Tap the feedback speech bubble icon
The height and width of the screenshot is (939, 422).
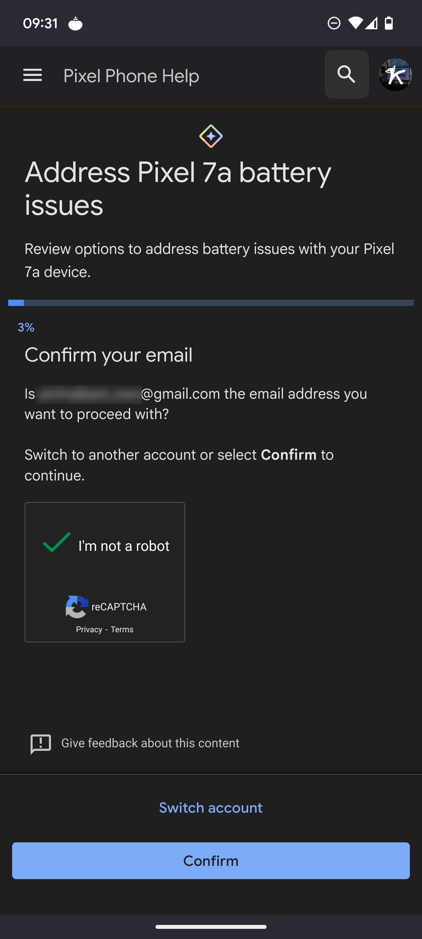click(x=41, y=743)
